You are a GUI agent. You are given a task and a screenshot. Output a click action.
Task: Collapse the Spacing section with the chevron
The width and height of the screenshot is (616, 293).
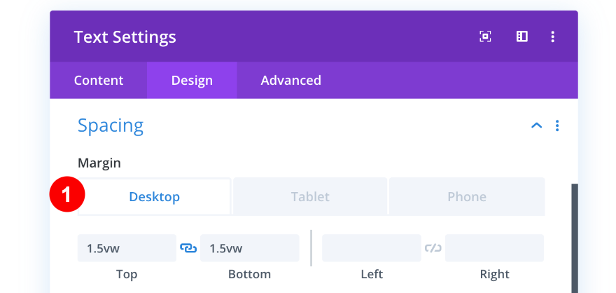point(536,126)
